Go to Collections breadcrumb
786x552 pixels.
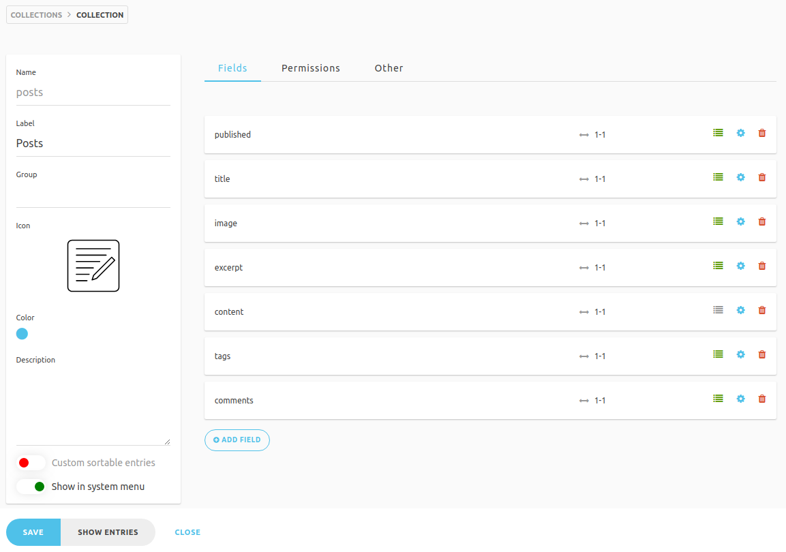click(37, 15)
